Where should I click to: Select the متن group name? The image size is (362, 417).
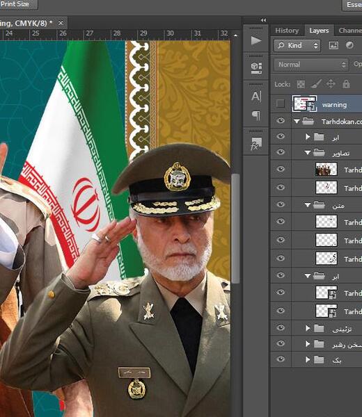[338, 206]
